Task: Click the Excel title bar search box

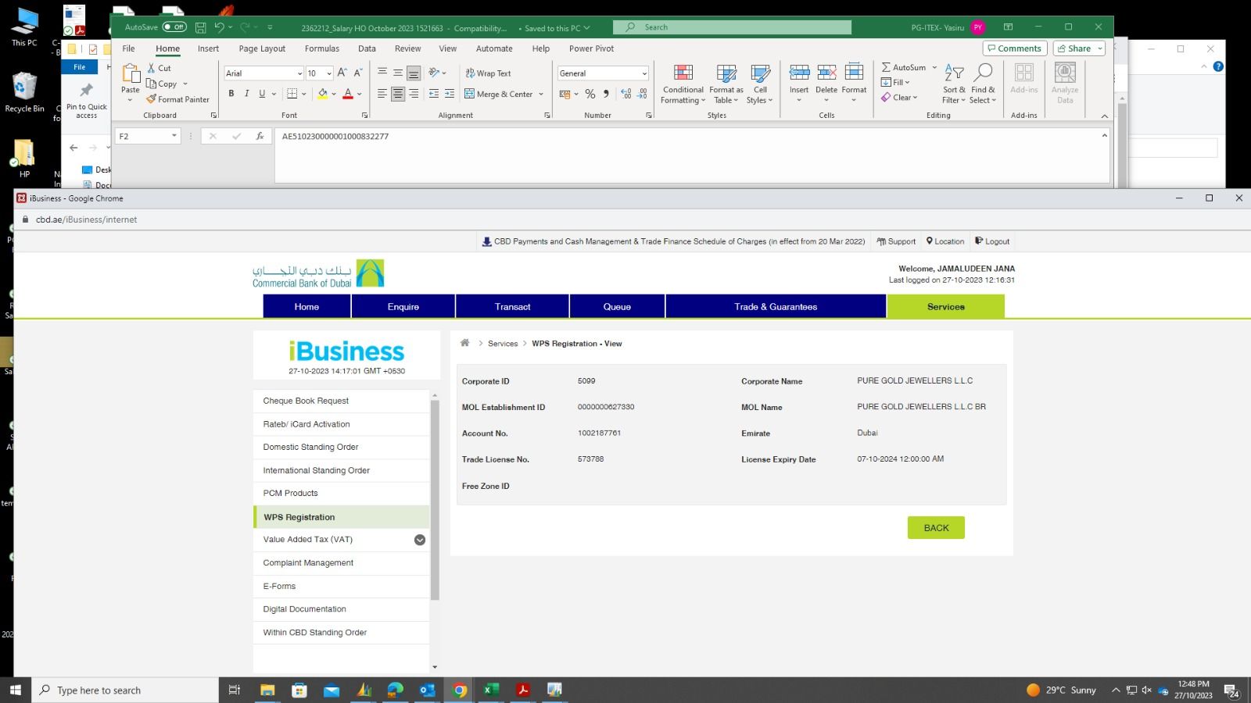Action: (732, 27)
